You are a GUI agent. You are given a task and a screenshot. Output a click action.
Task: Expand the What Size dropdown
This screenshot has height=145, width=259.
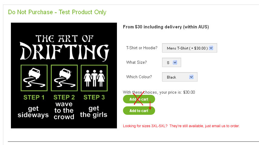click(x=171, y=63)
